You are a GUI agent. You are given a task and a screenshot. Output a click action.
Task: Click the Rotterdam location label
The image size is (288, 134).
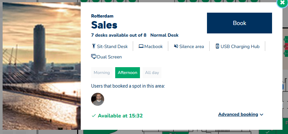(x=102, y=16)
